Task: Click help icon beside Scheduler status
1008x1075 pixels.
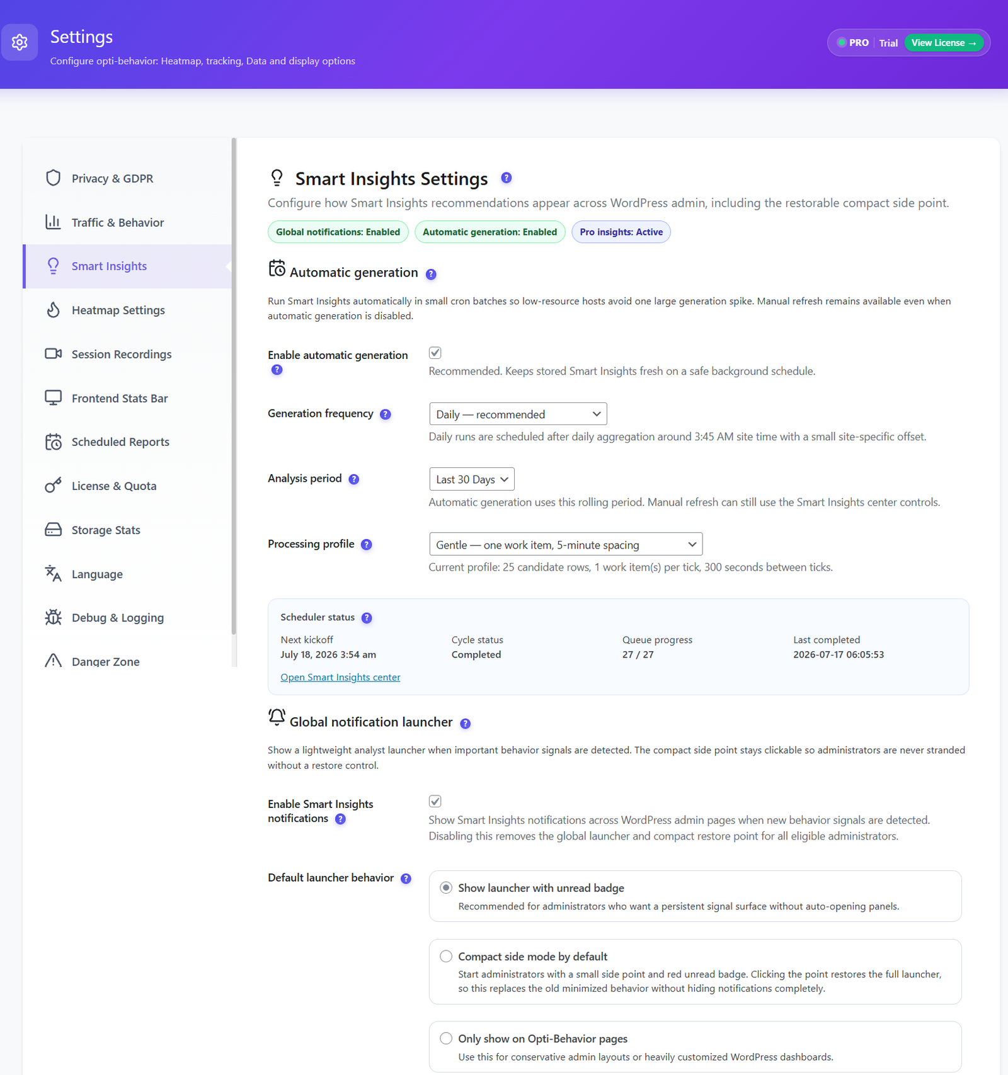Action: (x=367, y=618)
